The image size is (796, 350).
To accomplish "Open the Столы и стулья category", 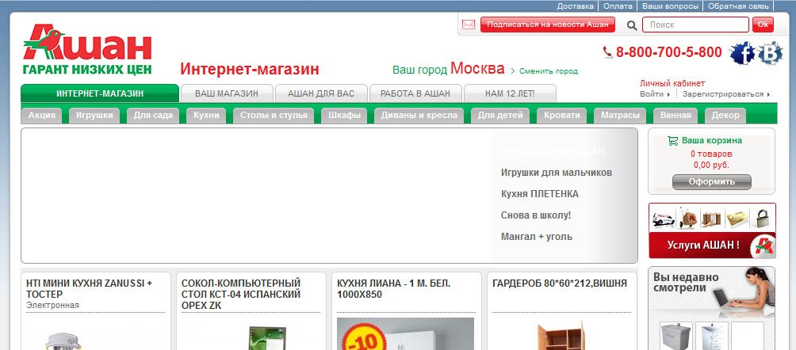I will point(274,115).
